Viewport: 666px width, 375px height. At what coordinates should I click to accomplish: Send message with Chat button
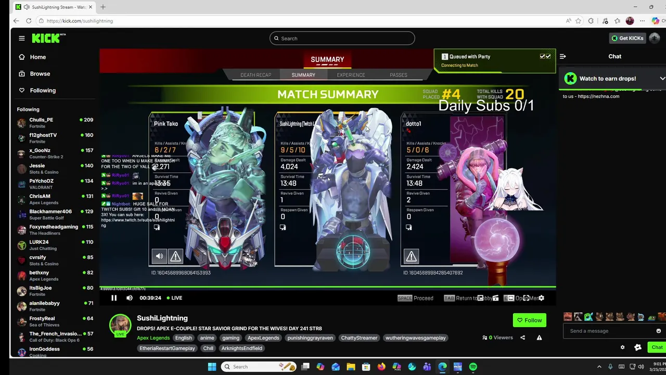pyautogui.click(x=657, y=347)
